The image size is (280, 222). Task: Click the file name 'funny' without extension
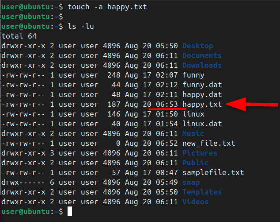(193, 75)
